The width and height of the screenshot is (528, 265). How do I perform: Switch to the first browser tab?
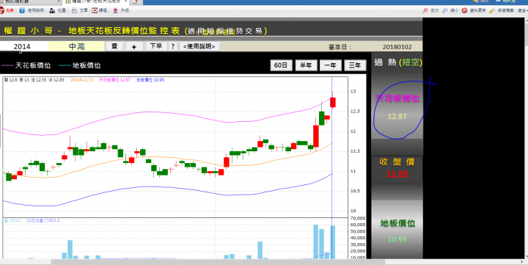click(x=30, y=1)
